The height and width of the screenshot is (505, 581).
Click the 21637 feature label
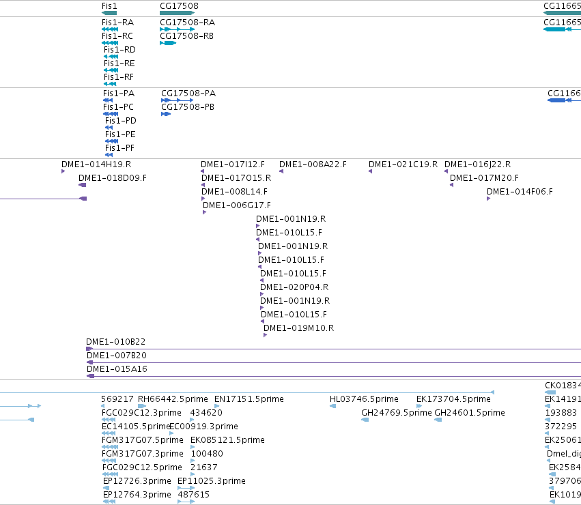[204, 467]
